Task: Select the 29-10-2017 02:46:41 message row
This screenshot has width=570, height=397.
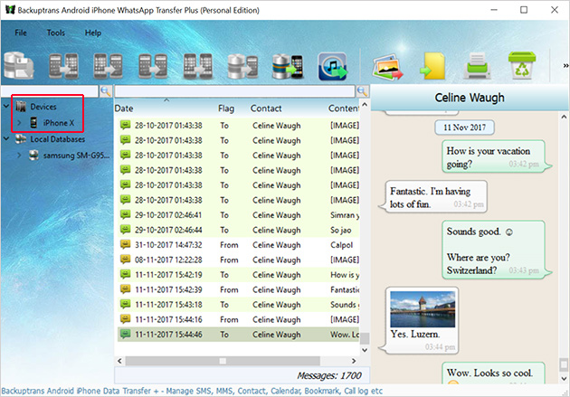Action: click(x=239, y=215)
